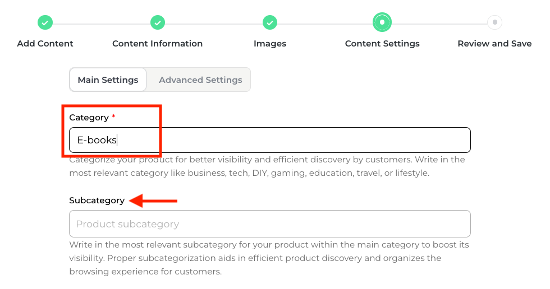Screen dimensions: 550x289
Task: Go to the Content Information step label
Action: pos(158,43)
